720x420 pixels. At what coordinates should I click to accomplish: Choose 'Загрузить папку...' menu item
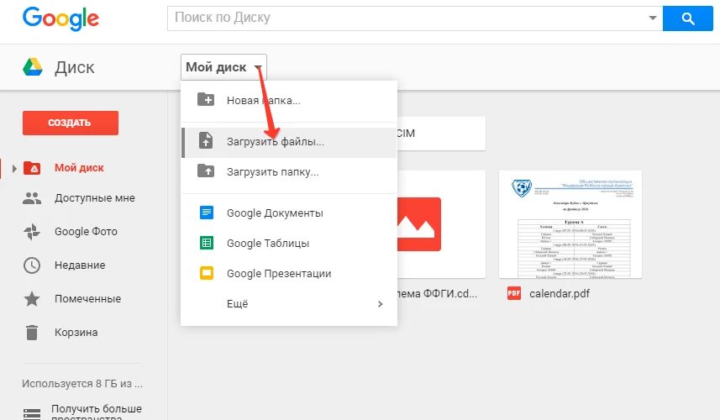tap(289, 172)
